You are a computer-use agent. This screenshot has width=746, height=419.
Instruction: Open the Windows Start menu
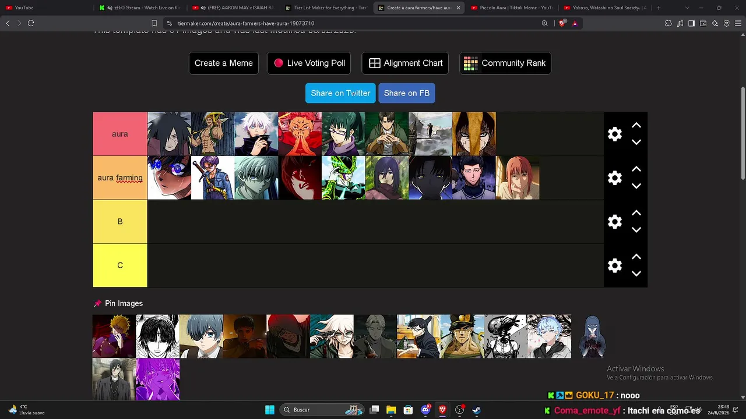pyautogui.click(x=270, y=410)
